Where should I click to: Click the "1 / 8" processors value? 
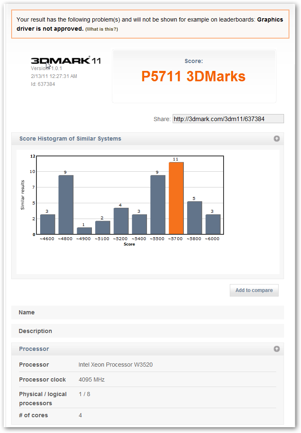coord(84,394)
